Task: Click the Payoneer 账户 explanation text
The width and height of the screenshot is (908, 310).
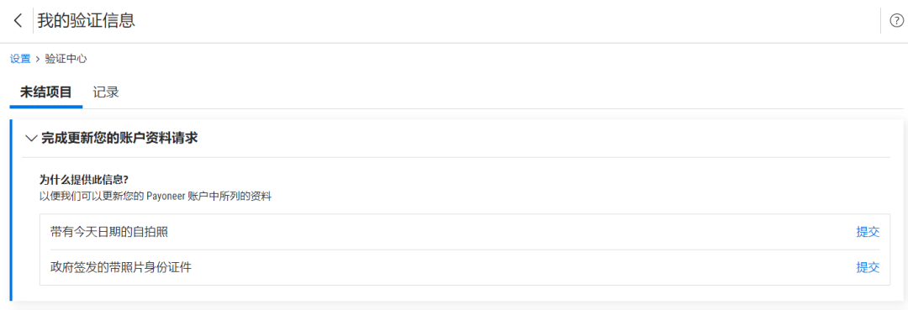Action: pyautogui.click(x=156, y=196)
